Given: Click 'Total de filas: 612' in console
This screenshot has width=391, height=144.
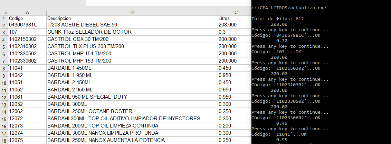Looking at the screenshot, I should 278,19.
